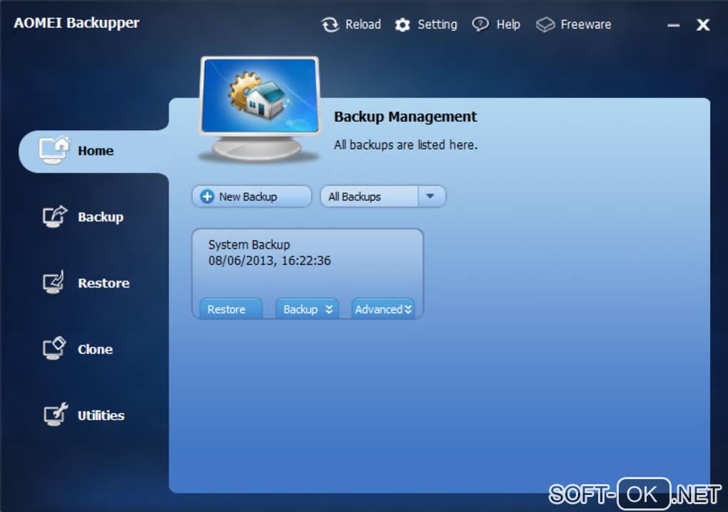728x512 pixels.
Task: Click the Backup Management heading
Action: click(x=405, y=116)
